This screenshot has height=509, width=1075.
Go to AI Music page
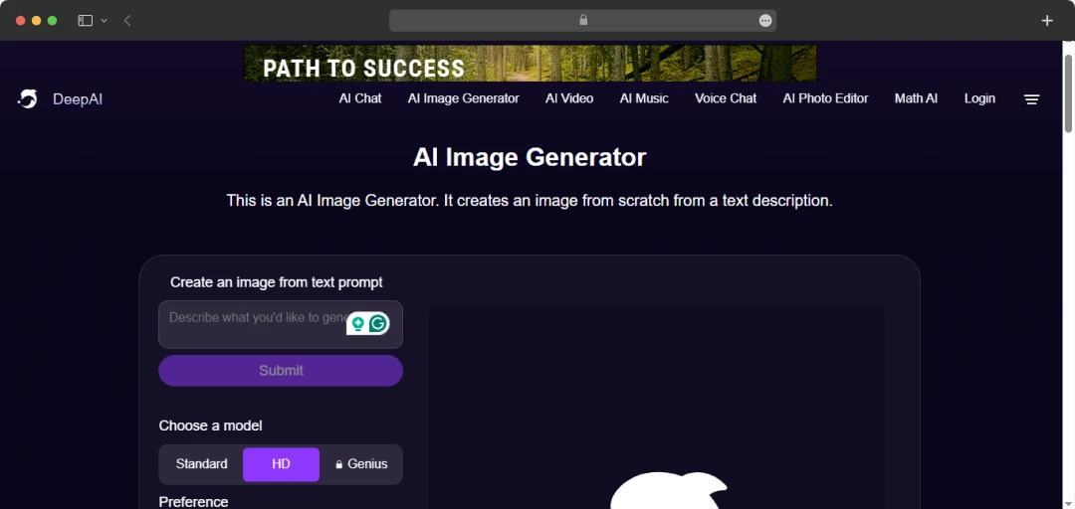[644, 98]
